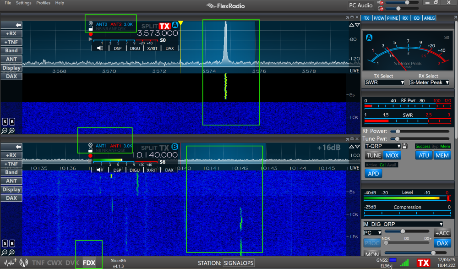Toggle red TX indicator on slice A
This screenshot has width=458, height=269.
pyautogui.click(x=164, y=26)
